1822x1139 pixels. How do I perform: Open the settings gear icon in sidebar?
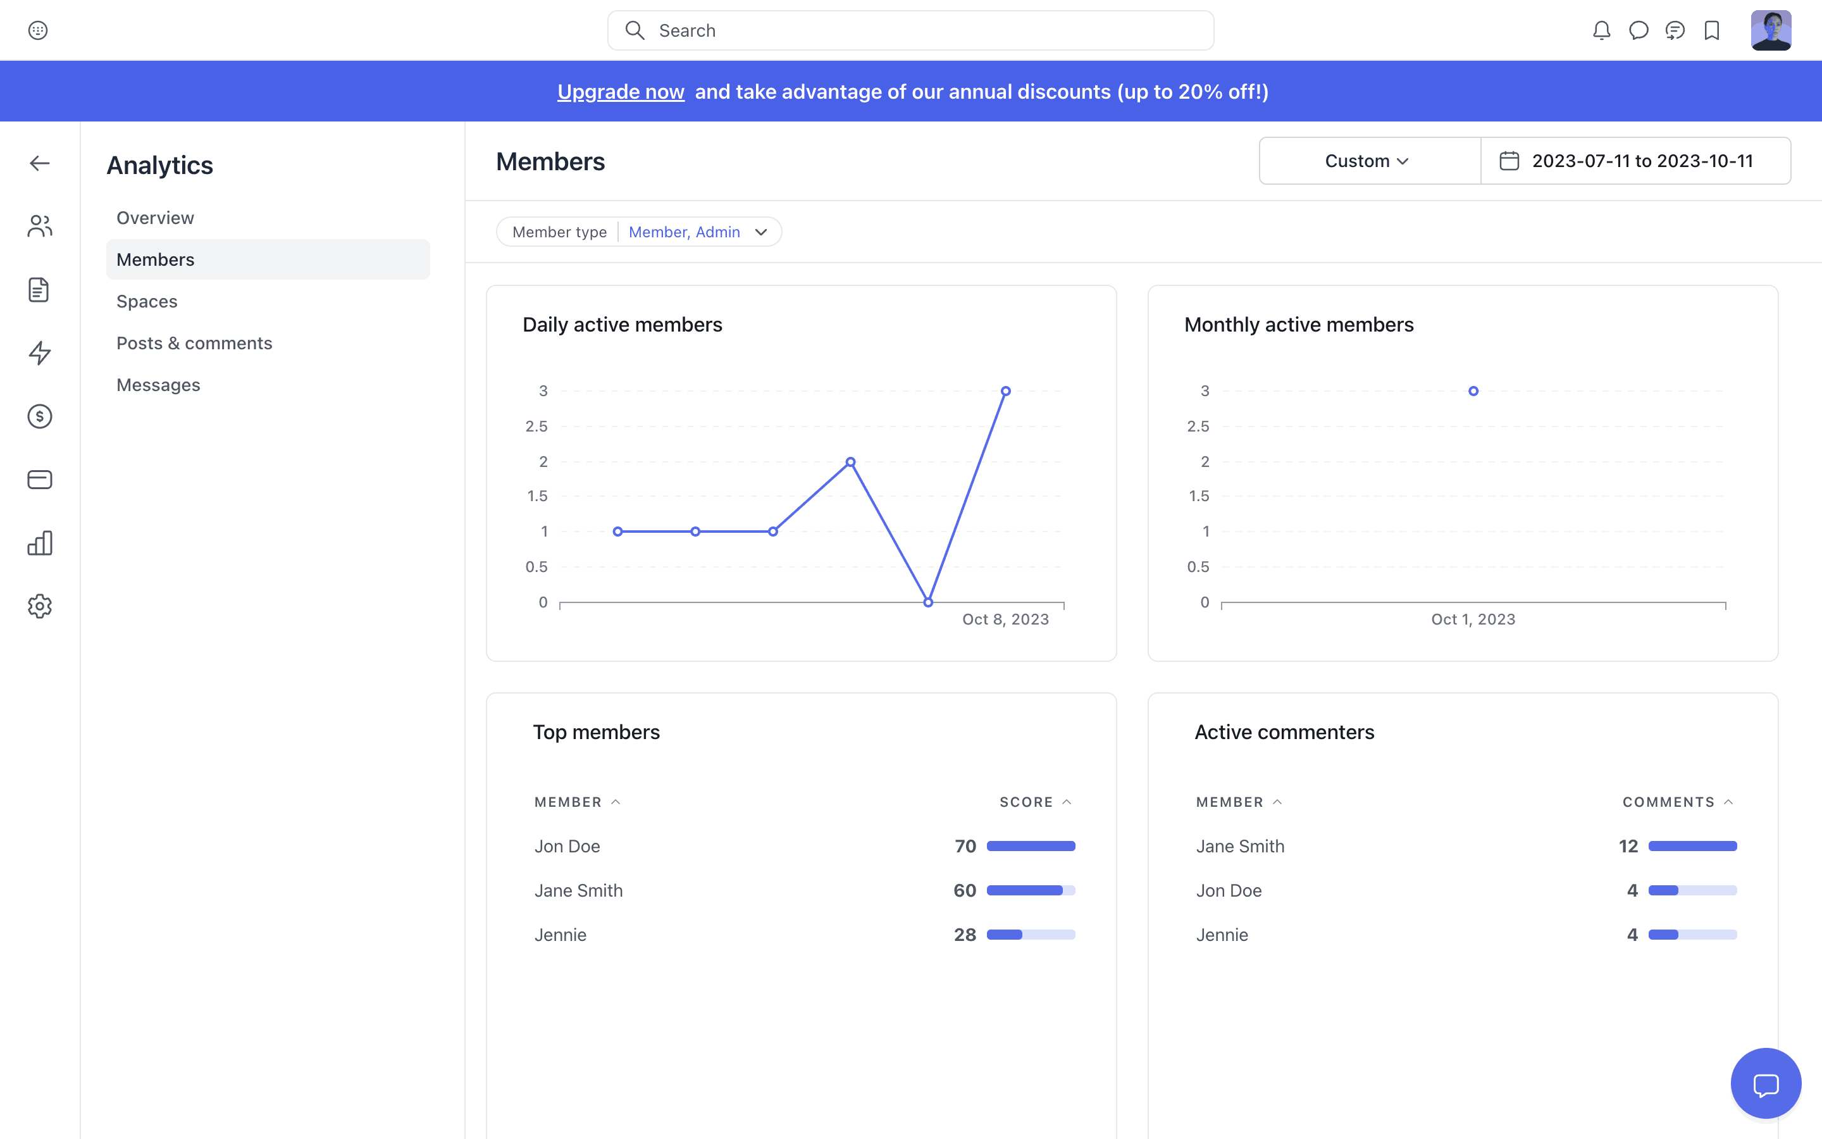39,606
